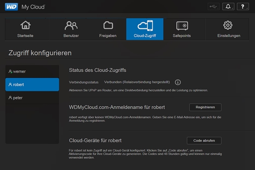Open the Benutzer tab
The image size is (255, 170).
pyautogui.click(x=71, y=29)
